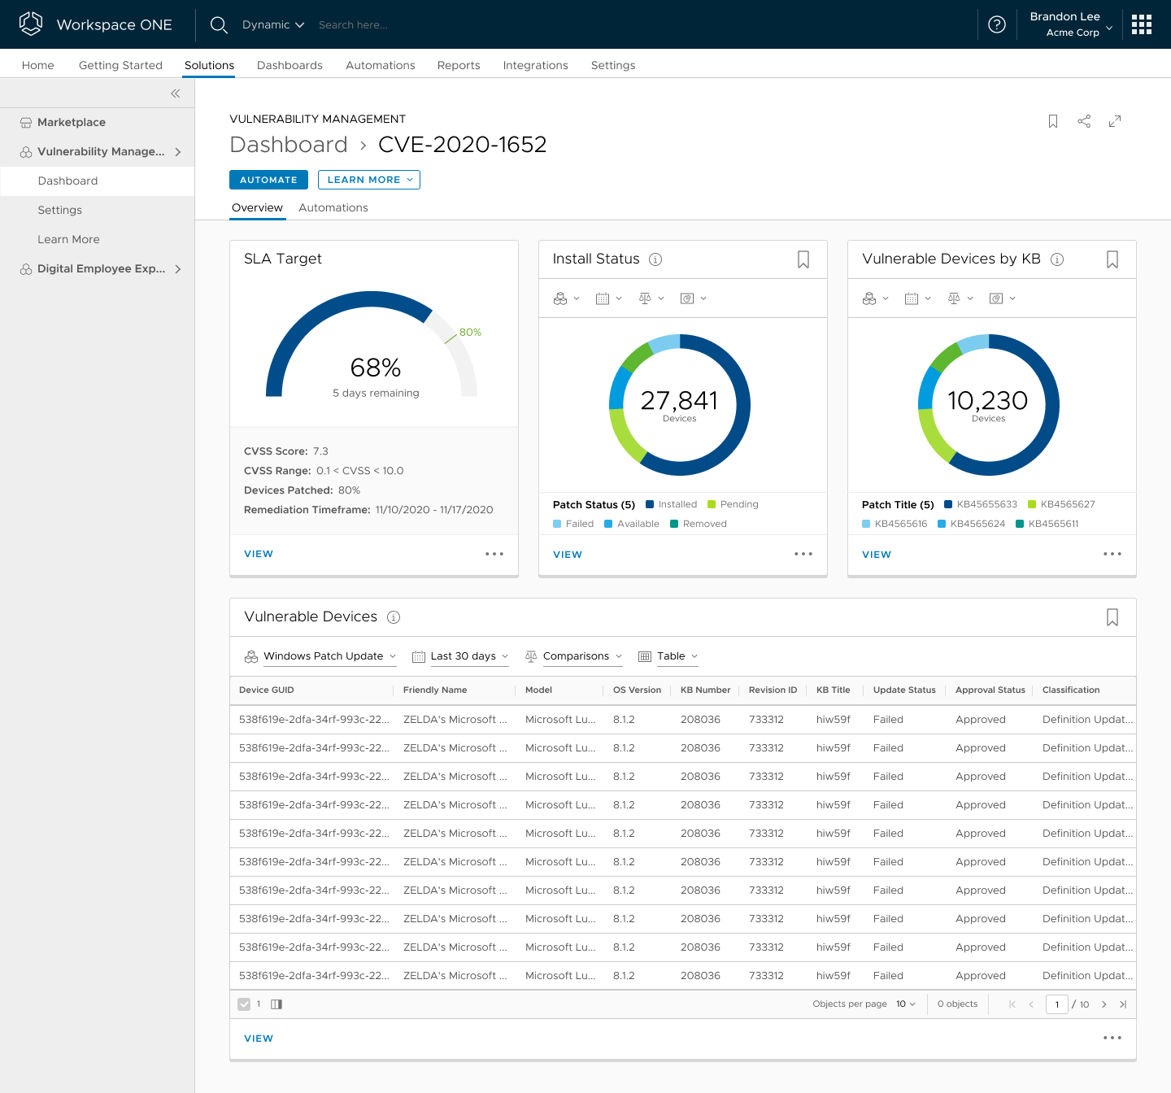Open the Reports tab
The image size is (1171, 1093).
click(459, 65)
